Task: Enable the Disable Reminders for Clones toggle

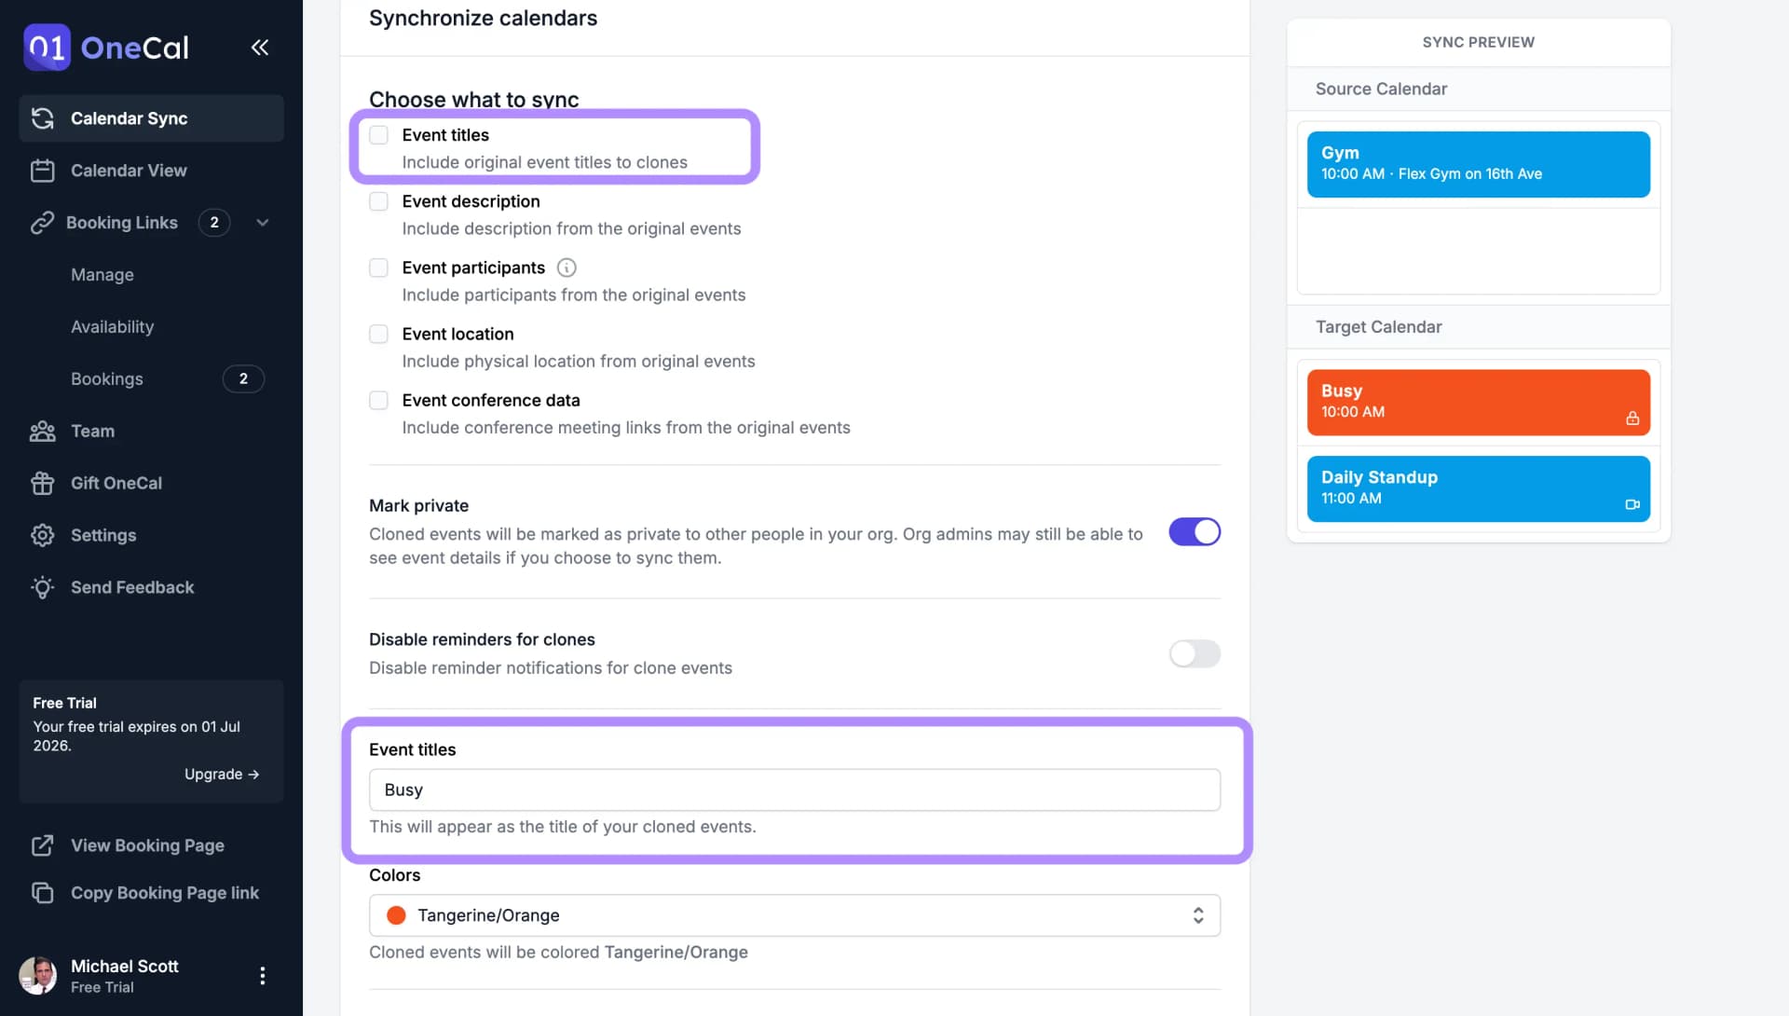Action: [1195, 653]
